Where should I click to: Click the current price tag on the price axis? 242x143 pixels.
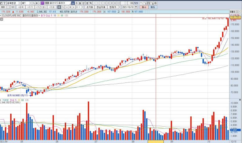[x=235, y=17]
